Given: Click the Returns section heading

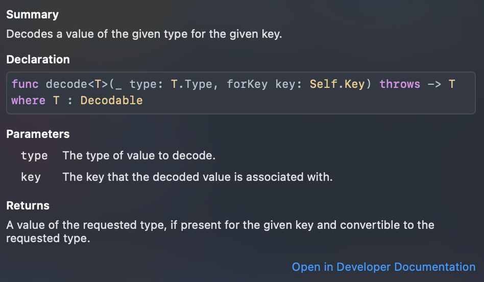Looking at the screenshot, I should pos(28,206).
